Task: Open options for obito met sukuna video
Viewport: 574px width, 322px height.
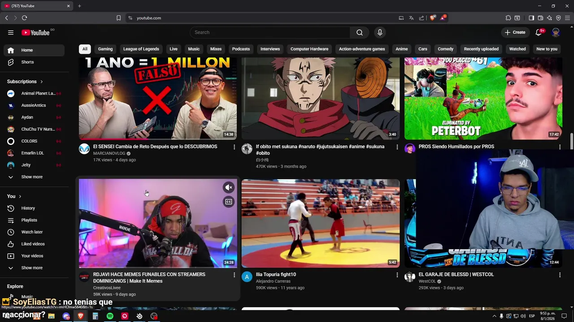Action: click(397, 147)
